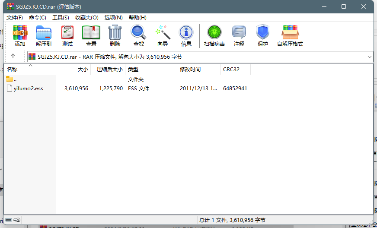Click the Add (添加) archive icon

[20, 35]
